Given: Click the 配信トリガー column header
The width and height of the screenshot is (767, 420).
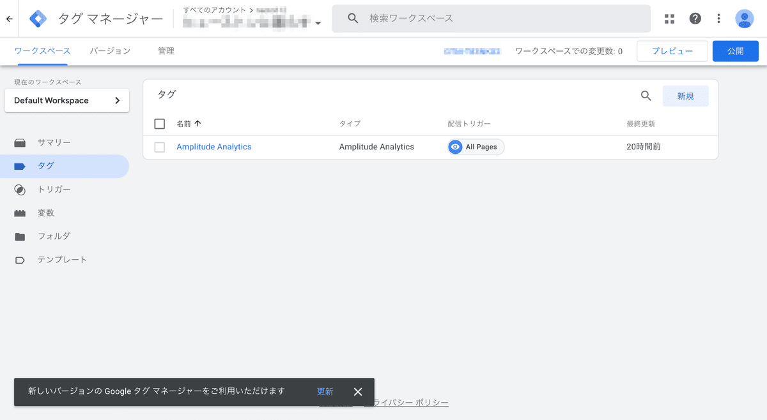Looking at the screenshot, I should [469, 124].
